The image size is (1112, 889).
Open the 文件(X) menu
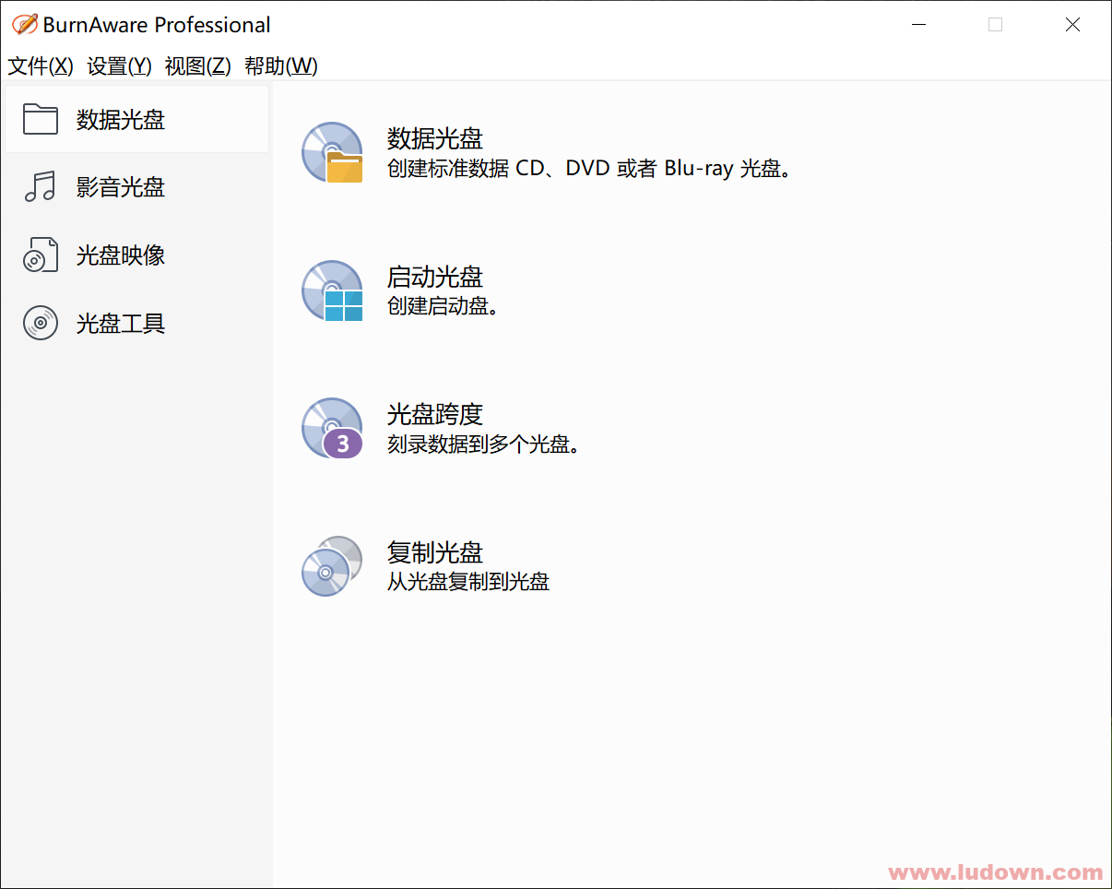pos(41,65)
